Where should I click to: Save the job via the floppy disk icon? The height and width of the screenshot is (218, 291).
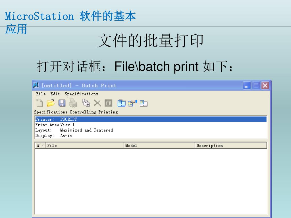pyautogui.click(x=62, y=103)
